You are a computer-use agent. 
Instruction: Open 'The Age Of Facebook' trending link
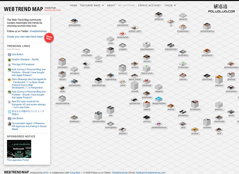pyautogui.click(x=23, y=64)
